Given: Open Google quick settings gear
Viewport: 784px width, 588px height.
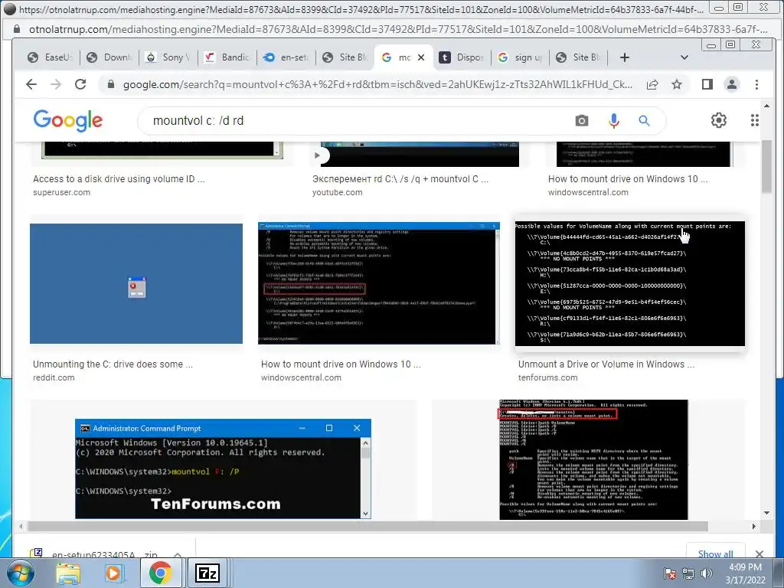Looking at the screenshot, I should pyautogui.click(x=718, y=120).
